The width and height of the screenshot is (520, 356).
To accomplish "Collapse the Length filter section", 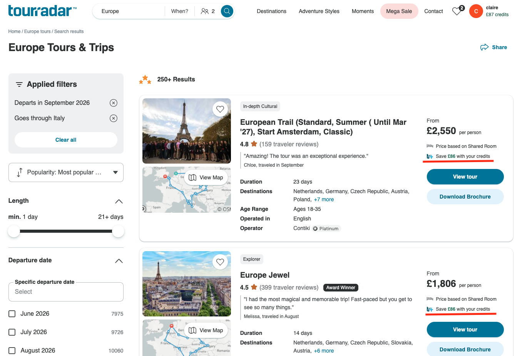I will (119, 201).
